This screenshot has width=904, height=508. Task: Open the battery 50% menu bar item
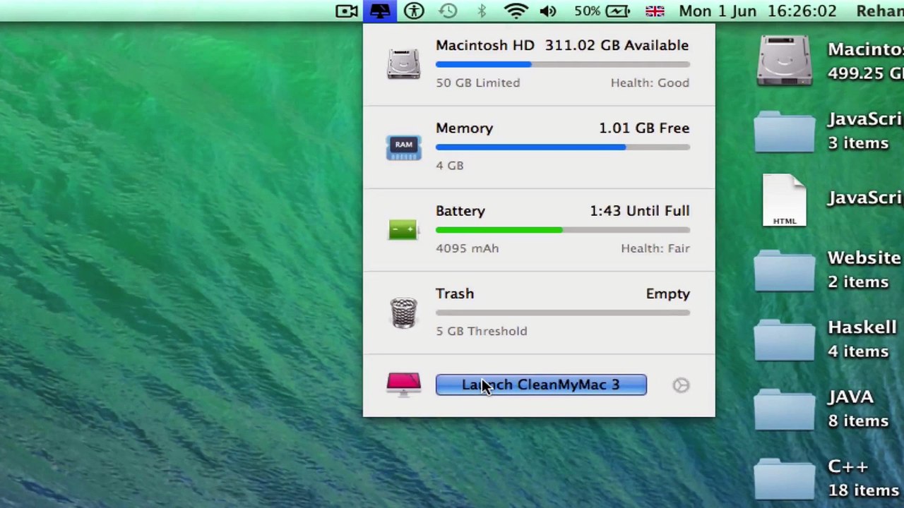pos(602,11)
